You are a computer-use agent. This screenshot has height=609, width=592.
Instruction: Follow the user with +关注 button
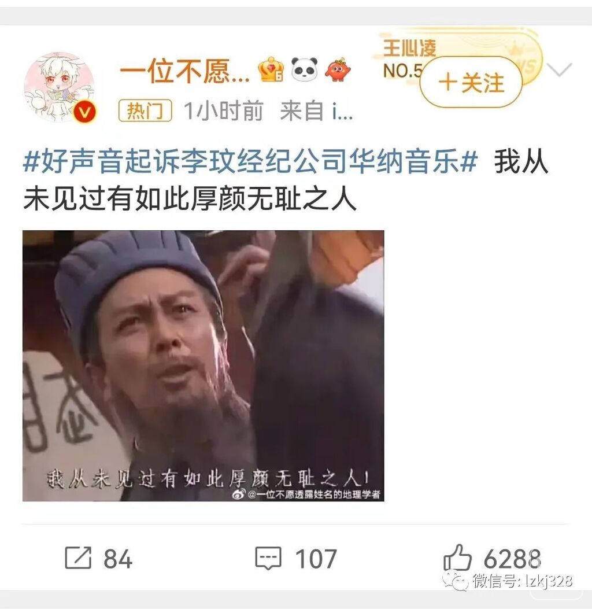pyautogui.click(x=471, y=82)
